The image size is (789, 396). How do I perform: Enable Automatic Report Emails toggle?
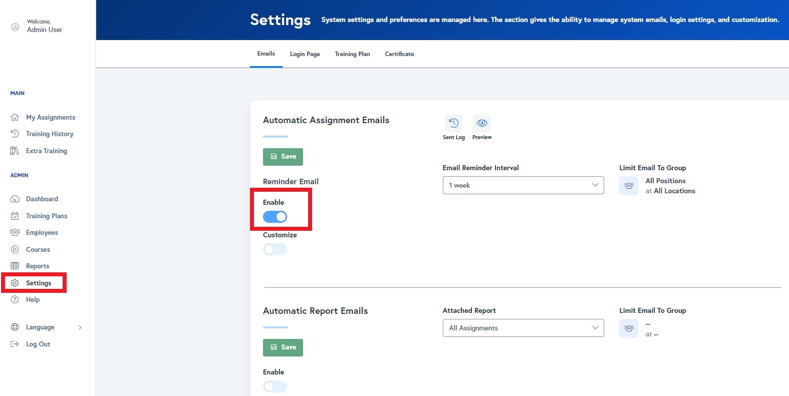pyautogui.click(x=275, y=386)
